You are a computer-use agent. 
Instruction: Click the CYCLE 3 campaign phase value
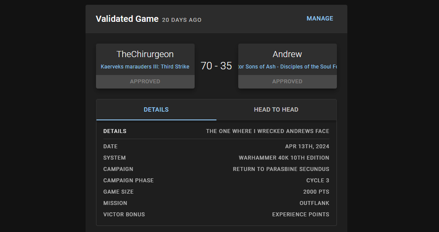pos(318,181)
